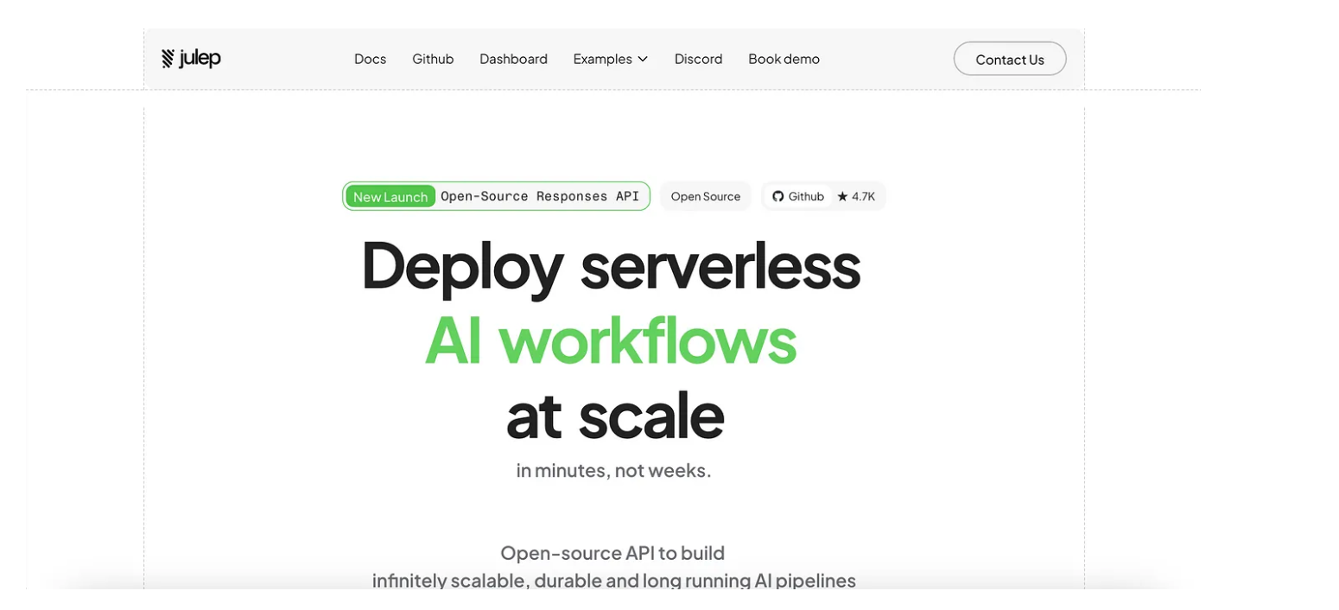This screenshot has width=1339, height=610.
Task: Expand the Examples dropdown menu
Action: (610, 59)
